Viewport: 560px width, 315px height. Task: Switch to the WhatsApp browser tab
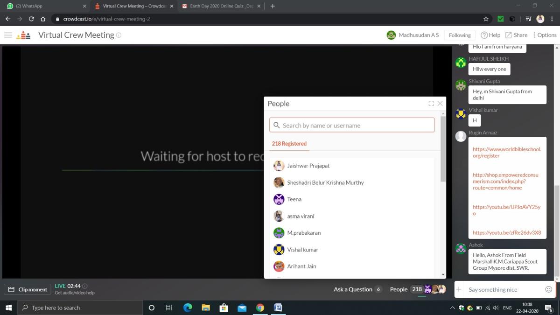[x=47, y=6]
